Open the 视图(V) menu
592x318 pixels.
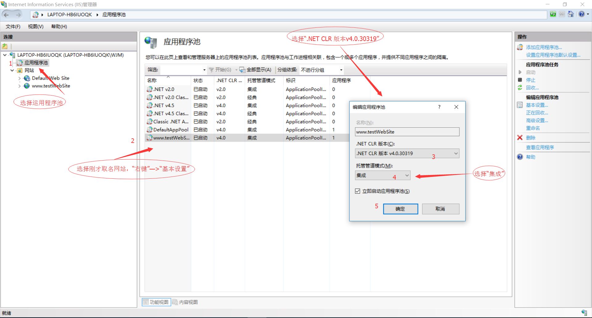point(35,26)
